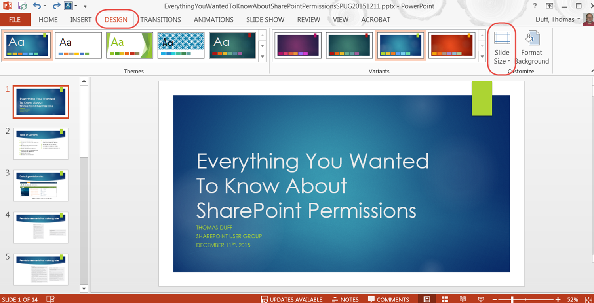The image size is (594, 303).
Task: Open the Comments pane
Action: point(388,299)
